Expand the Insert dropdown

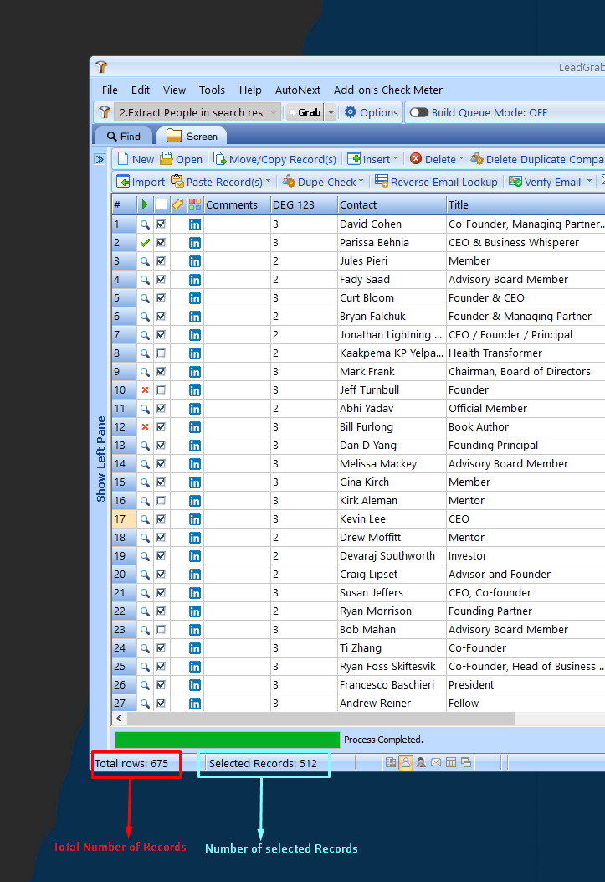point(395,158)
